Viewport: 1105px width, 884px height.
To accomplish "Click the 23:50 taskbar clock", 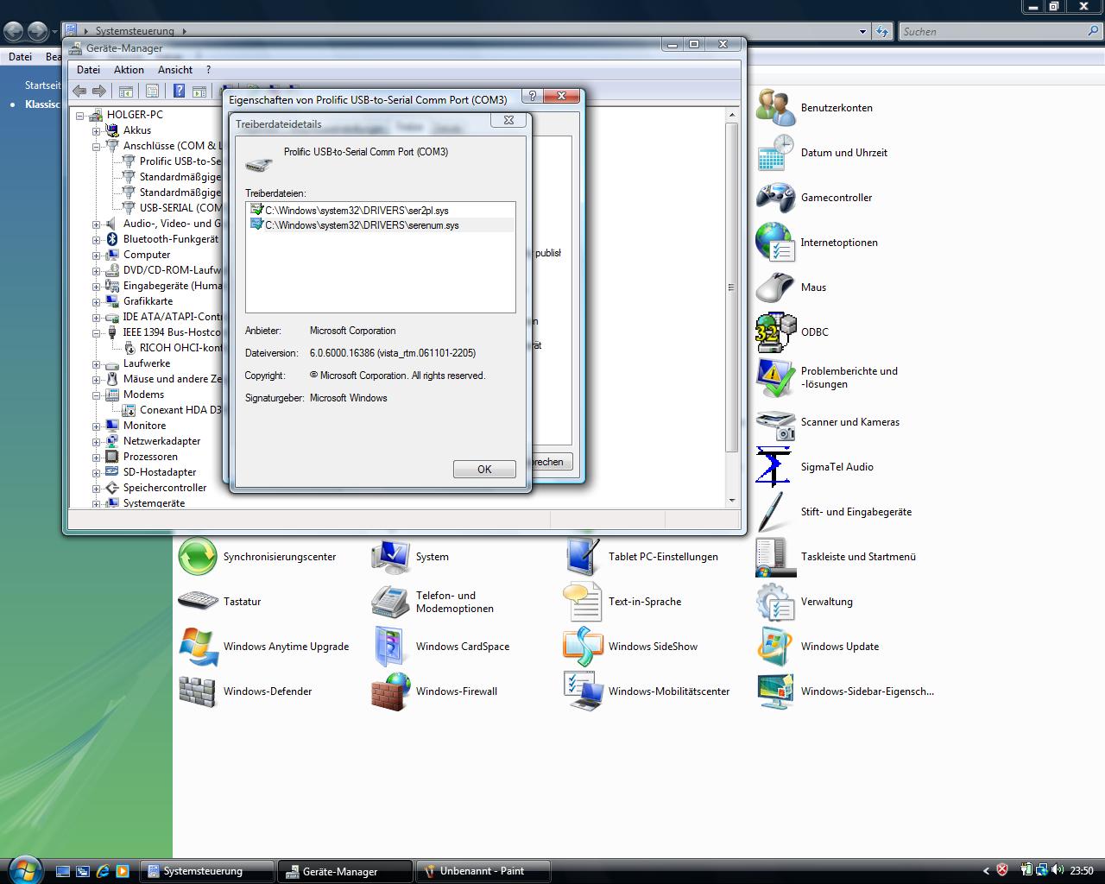I will 1082,871.
